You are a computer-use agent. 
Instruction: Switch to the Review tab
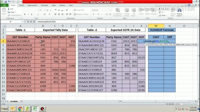(x=62, y=5)
